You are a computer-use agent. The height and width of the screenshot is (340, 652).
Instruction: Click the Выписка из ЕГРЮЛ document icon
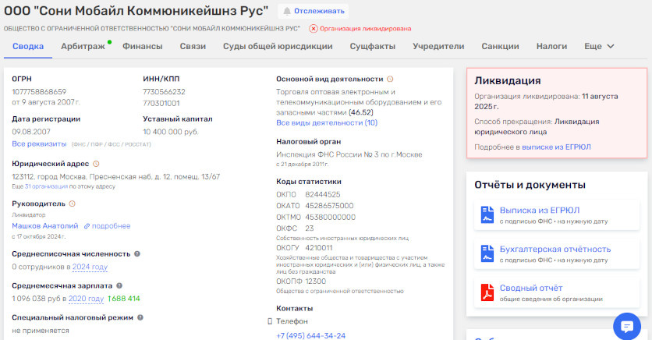[x=487, y=215]
